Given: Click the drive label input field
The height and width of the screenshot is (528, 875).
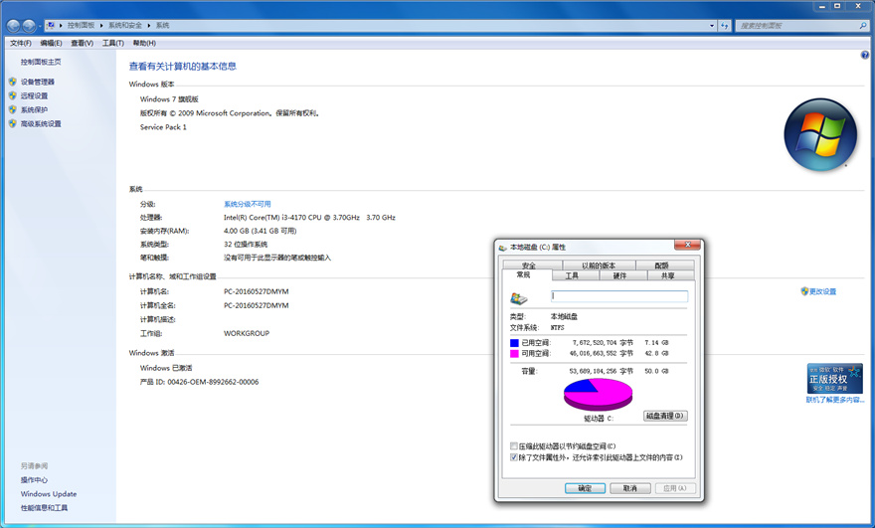Looking at the screenshot, I should click(x=619, y=295).
